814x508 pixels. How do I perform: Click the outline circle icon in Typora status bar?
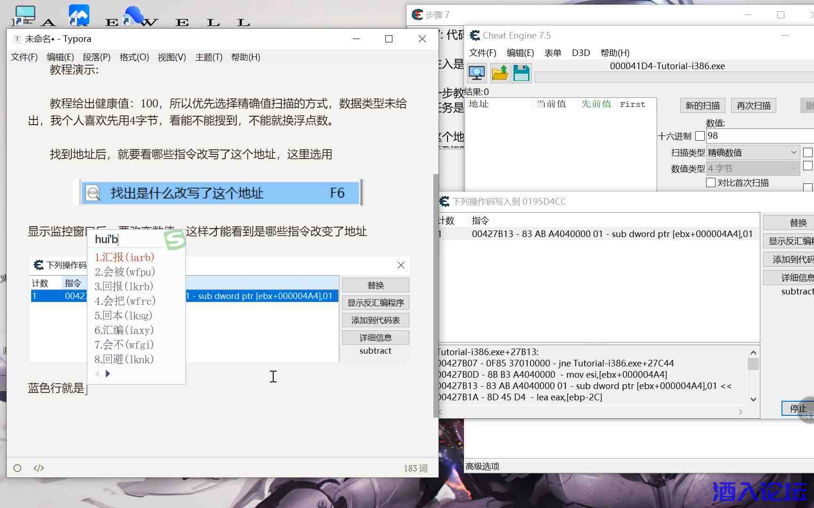point(17,468)
